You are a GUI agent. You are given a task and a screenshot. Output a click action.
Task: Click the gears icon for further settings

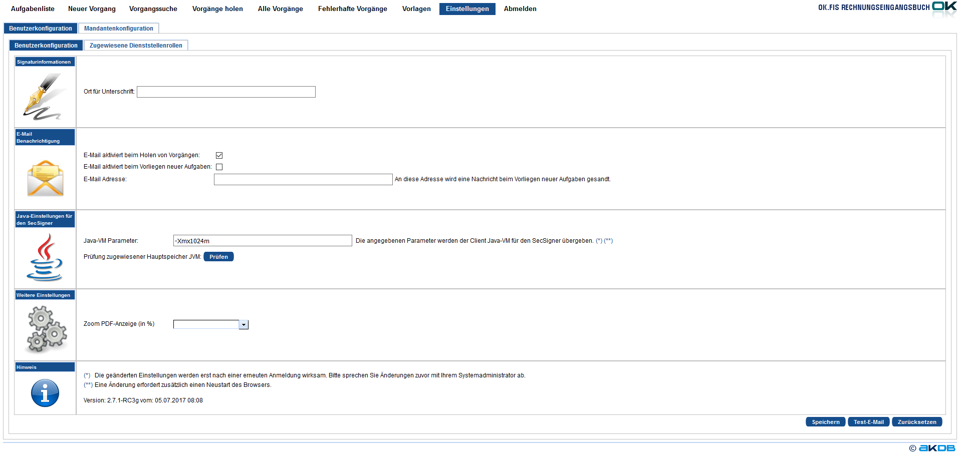[x=47, y=329]
